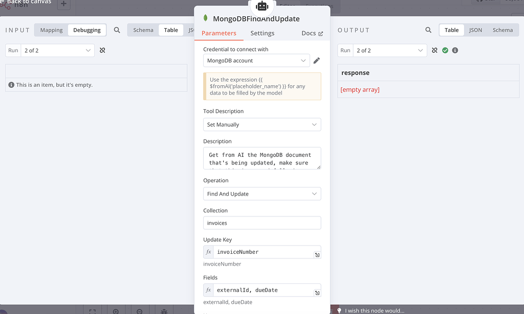Image resolution: width=524 pixels, height=314 pixels.
Task: Open the Credential to connect with dropdown
Action: (256, 60)
